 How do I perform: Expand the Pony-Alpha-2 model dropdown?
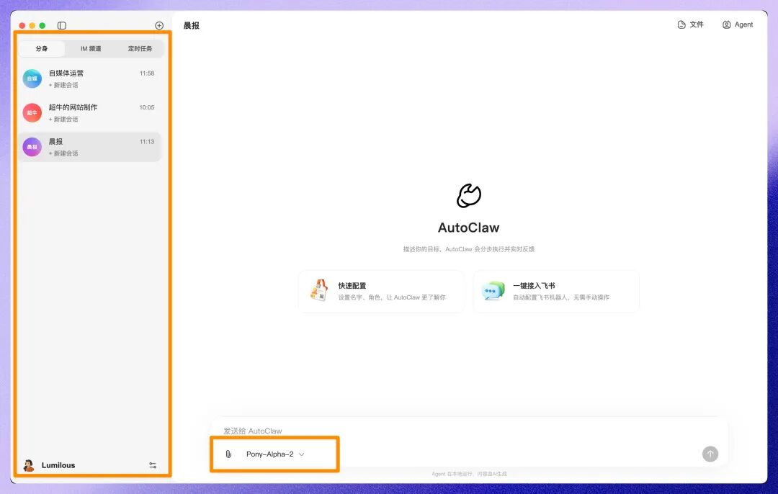coord(275,454)
